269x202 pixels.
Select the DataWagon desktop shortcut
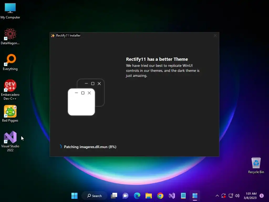point(10,37)
